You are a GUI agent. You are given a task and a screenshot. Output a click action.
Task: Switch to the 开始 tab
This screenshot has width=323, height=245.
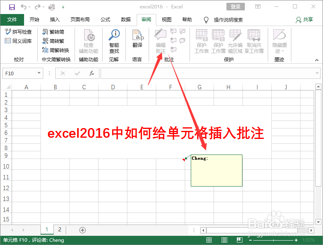pyautogui.click(x=34, y=20)
